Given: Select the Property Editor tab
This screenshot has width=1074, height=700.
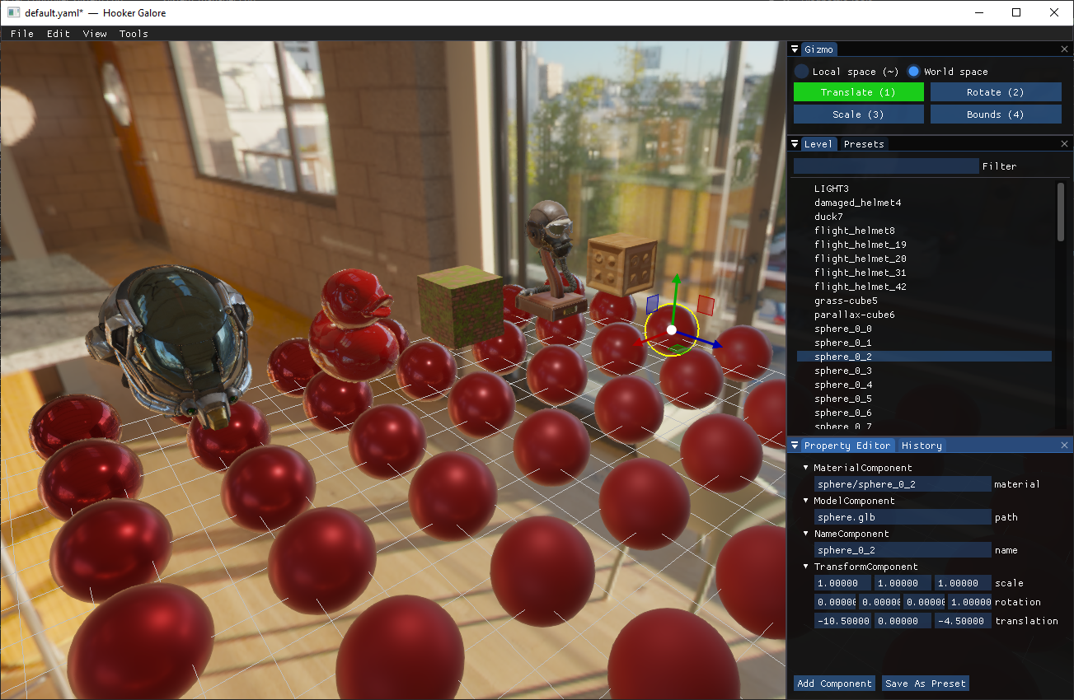Looking at the screenshot, I should click(847, 446).
